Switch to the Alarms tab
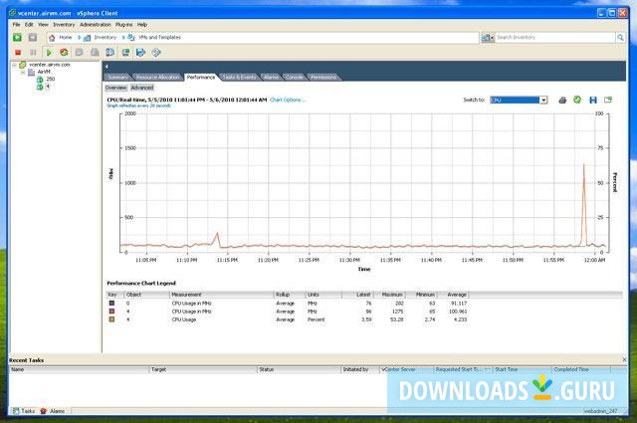Image resolution: width=637 pixels, height=423 pixels. click(271, 78)
